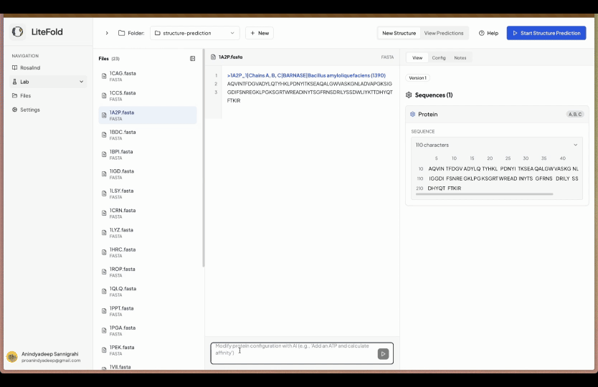Click the LiteFold logo icon

(18, 32)
